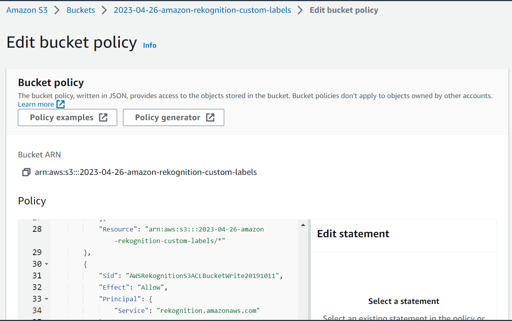This screenshot has width=512, height=321.
Task: Click the "Principal" key on line 33
Action: pos(120,299)
